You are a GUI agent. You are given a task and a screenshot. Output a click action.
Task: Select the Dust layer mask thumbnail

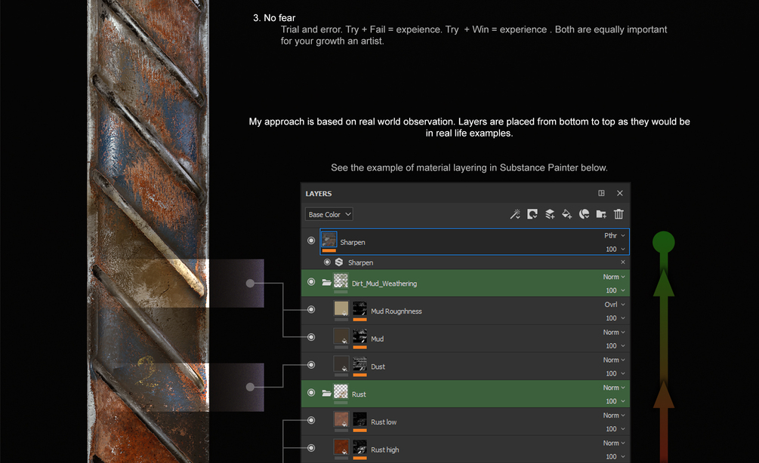359,364
